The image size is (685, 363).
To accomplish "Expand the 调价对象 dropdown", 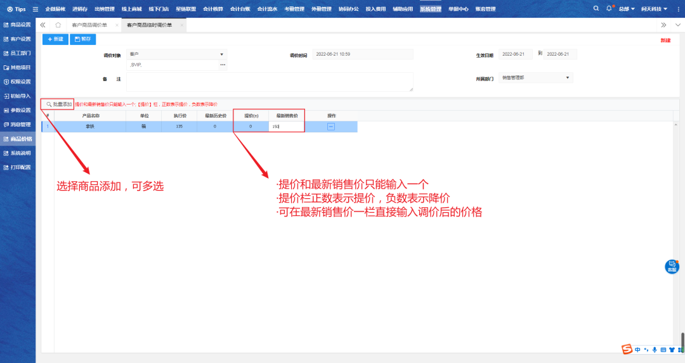I will point(221,54).
